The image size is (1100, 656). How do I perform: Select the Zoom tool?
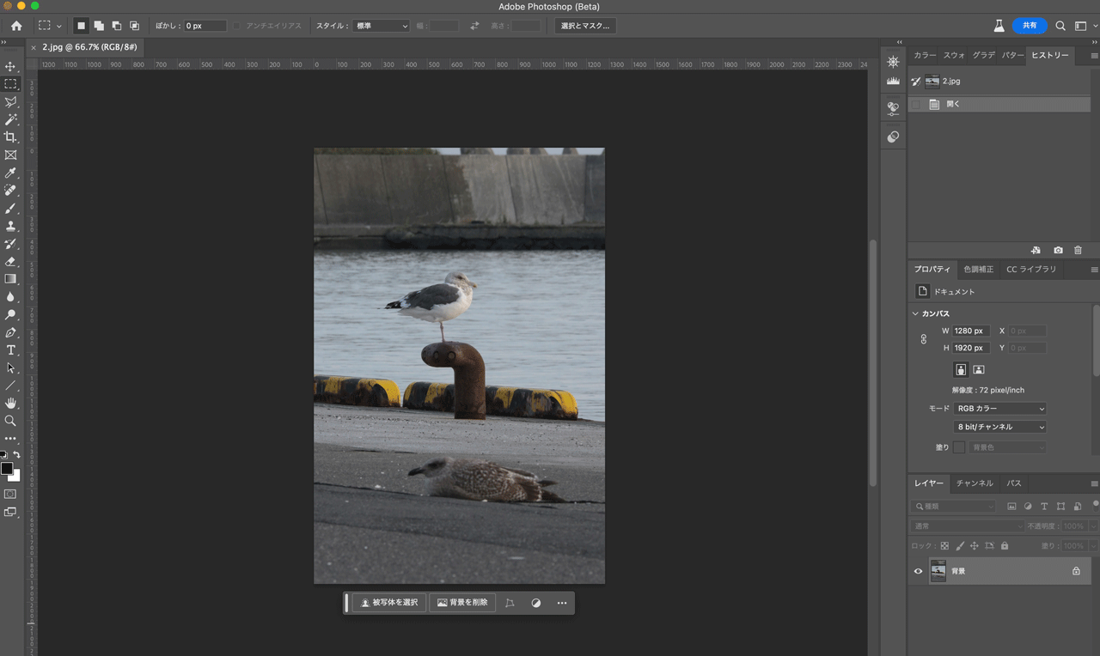(10, 421)
